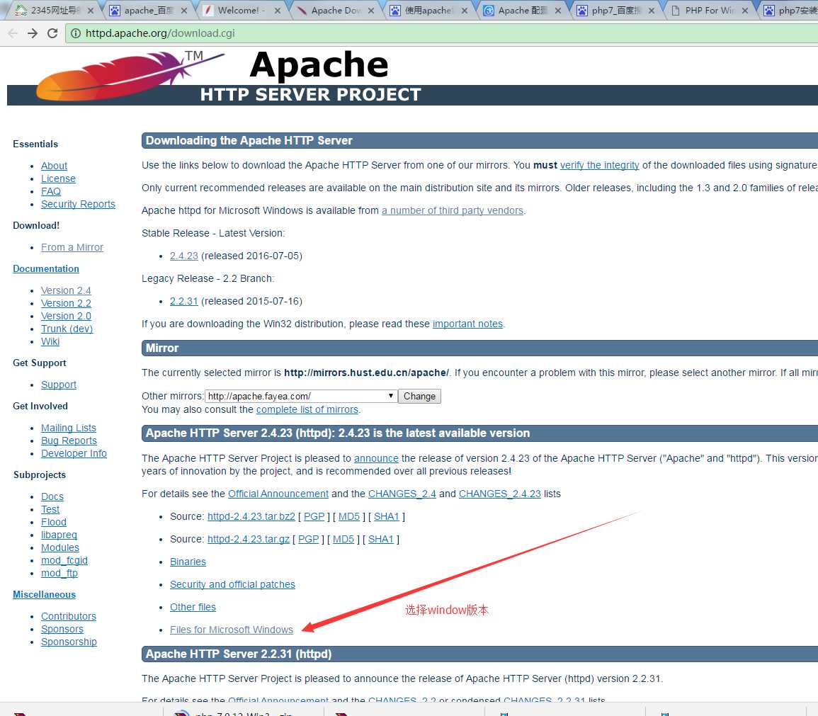Screen dimensions: 818x716
Task: Click the Support link
Action: [x=58, y=385]
